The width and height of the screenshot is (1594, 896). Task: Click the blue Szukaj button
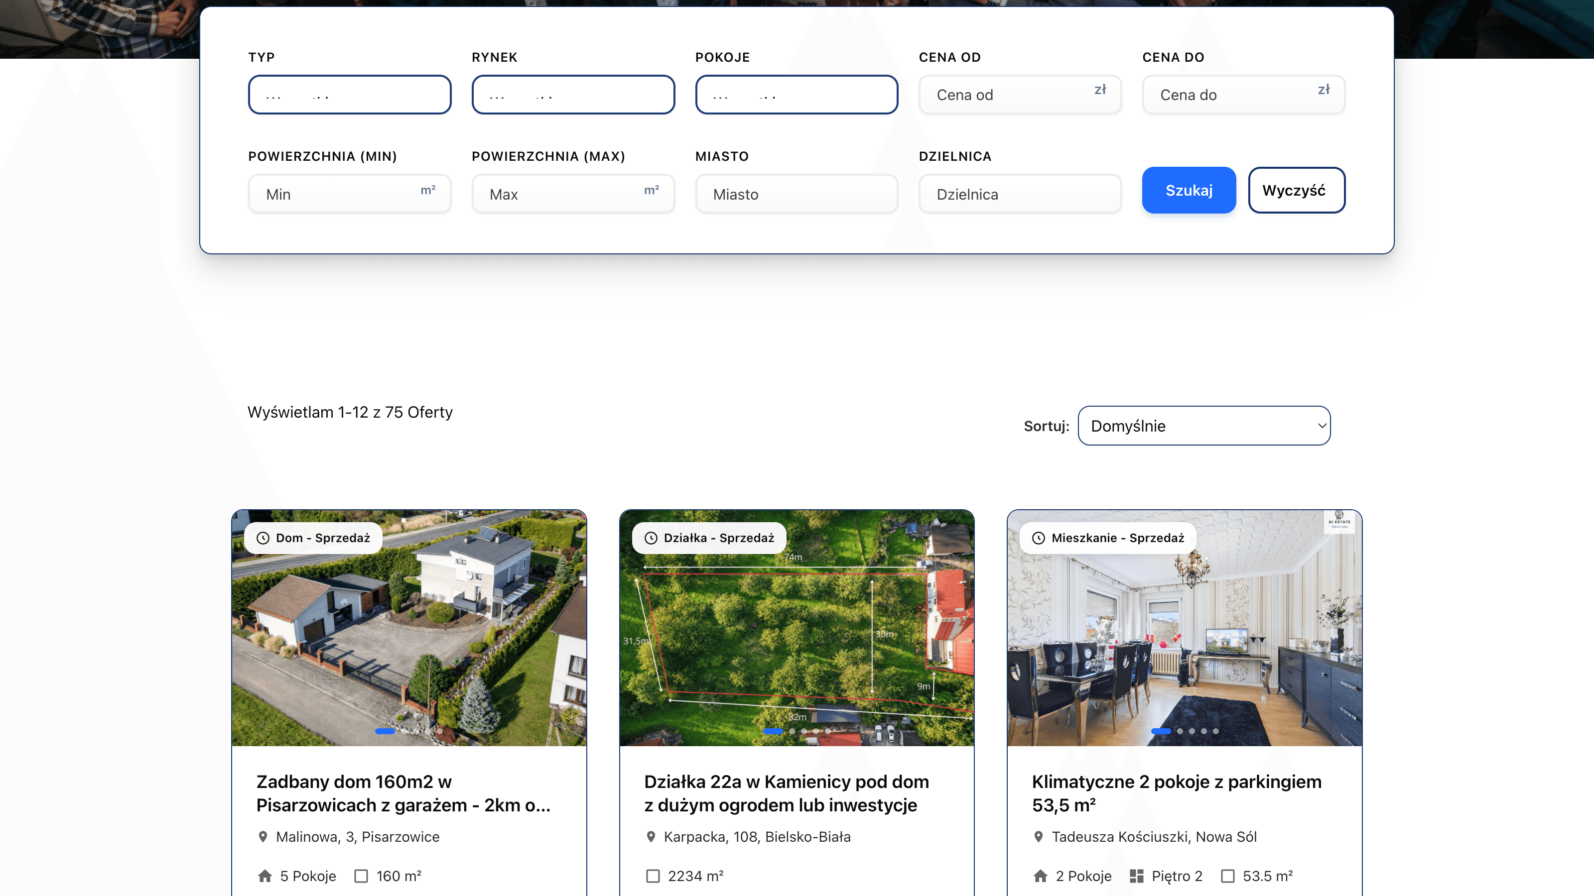(1189, 191)
